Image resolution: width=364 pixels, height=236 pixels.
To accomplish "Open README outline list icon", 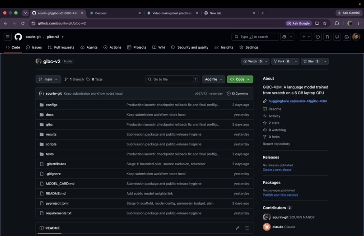I will [x=247, y=228].
